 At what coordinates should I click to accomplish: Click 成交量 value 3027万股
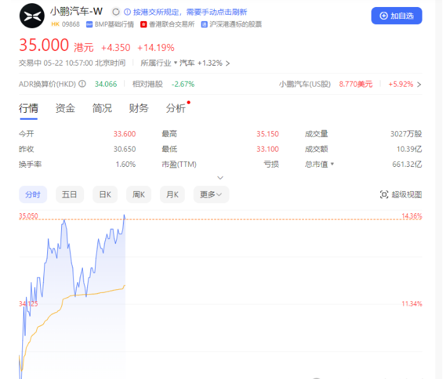point(406,134)
